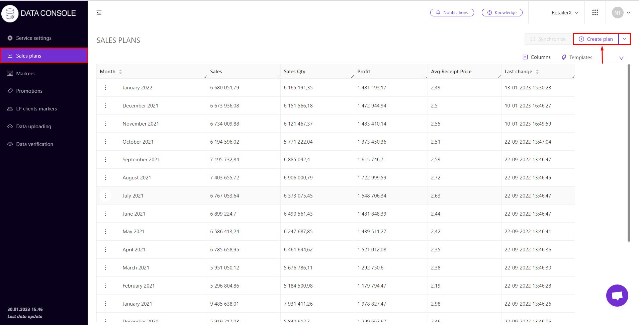Open row actions for October 2021
This screenshot has width=639, height=325.
point(106,142)
